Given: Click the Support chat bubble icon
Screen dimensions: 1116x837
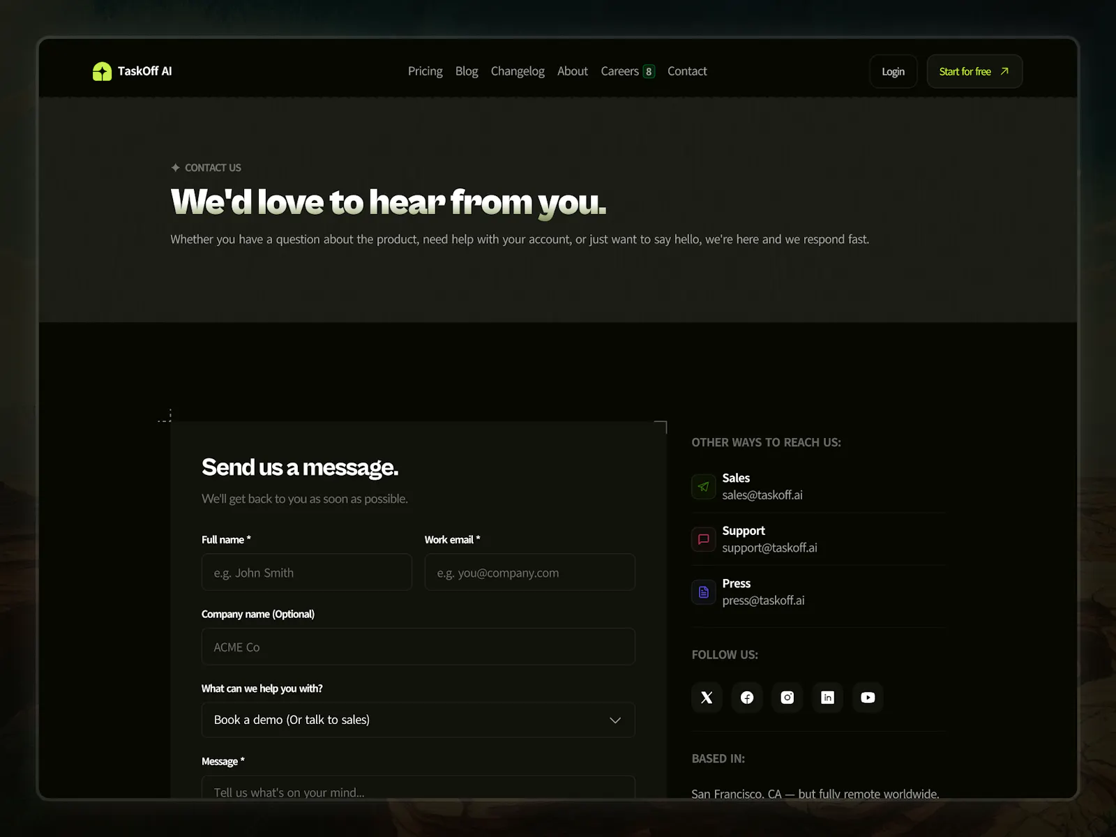Looking at the screenshot, I should [x=704, y=539].
